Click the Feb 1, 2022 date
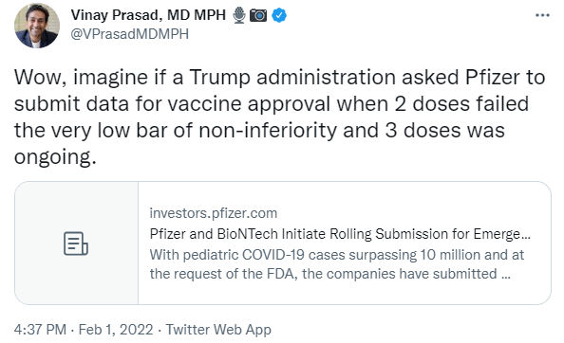The height and width of the screenshot is (343, 564). (116, 330)
